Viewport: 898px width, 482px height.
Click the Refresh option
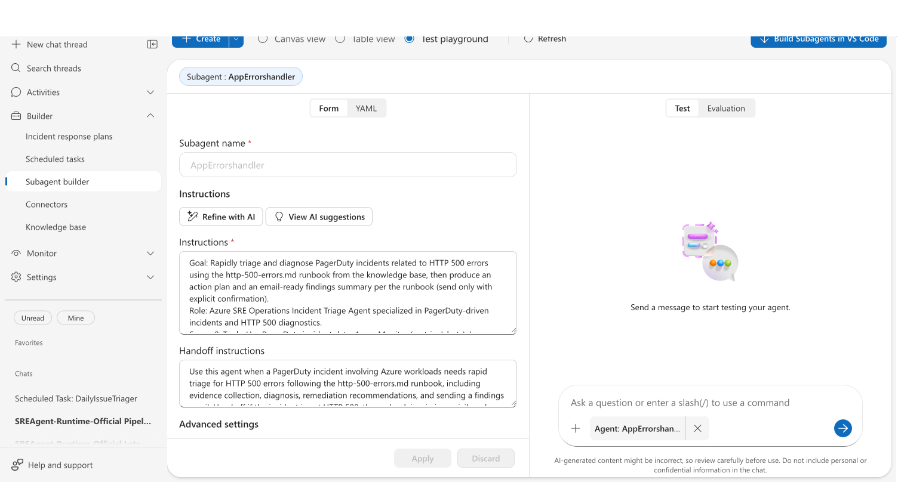pos(545,39)
